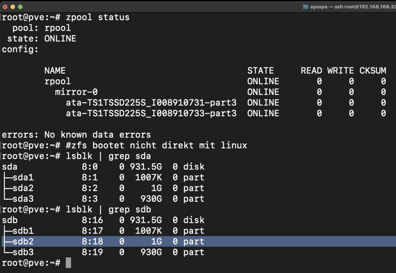396x273 pixels.
Task: Click the folder icon in title bar
Action: [305, 7]
